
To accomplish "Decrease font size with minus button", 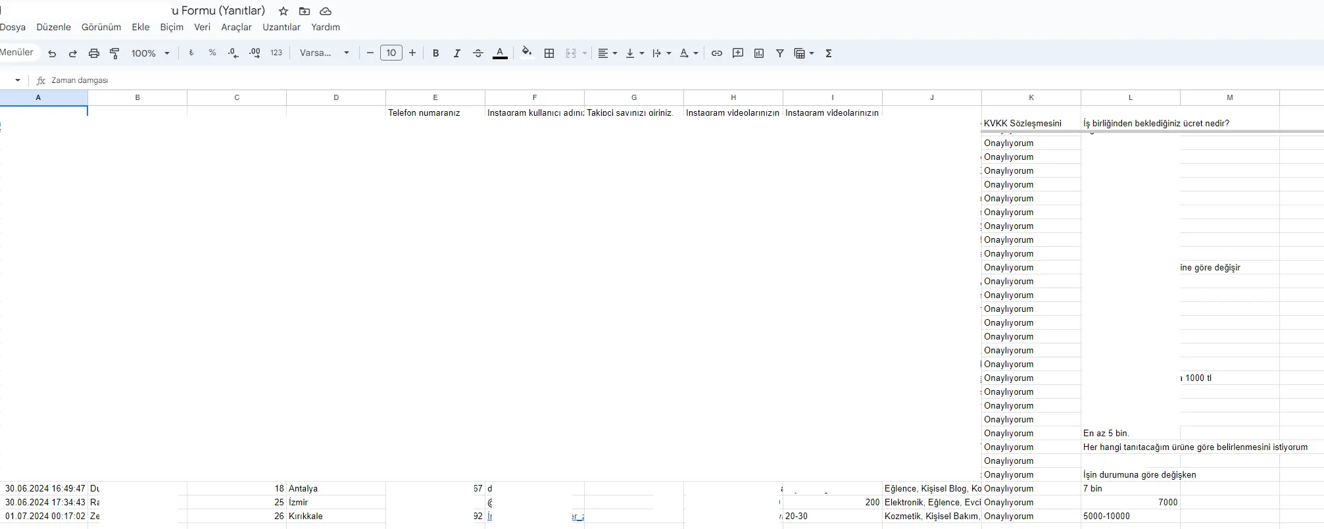I will click(x=370, y=53).
